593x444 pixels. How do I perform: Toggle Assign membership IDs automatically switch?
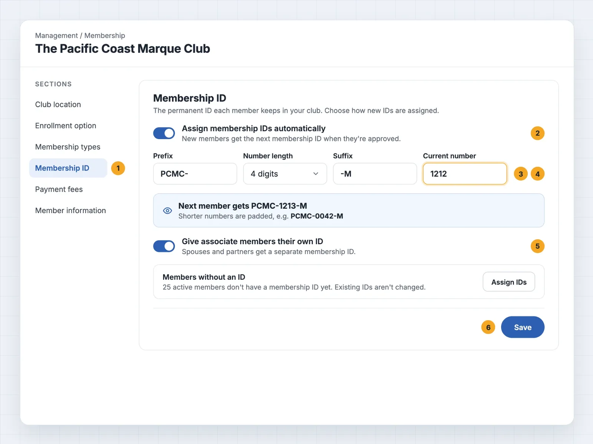164,133
